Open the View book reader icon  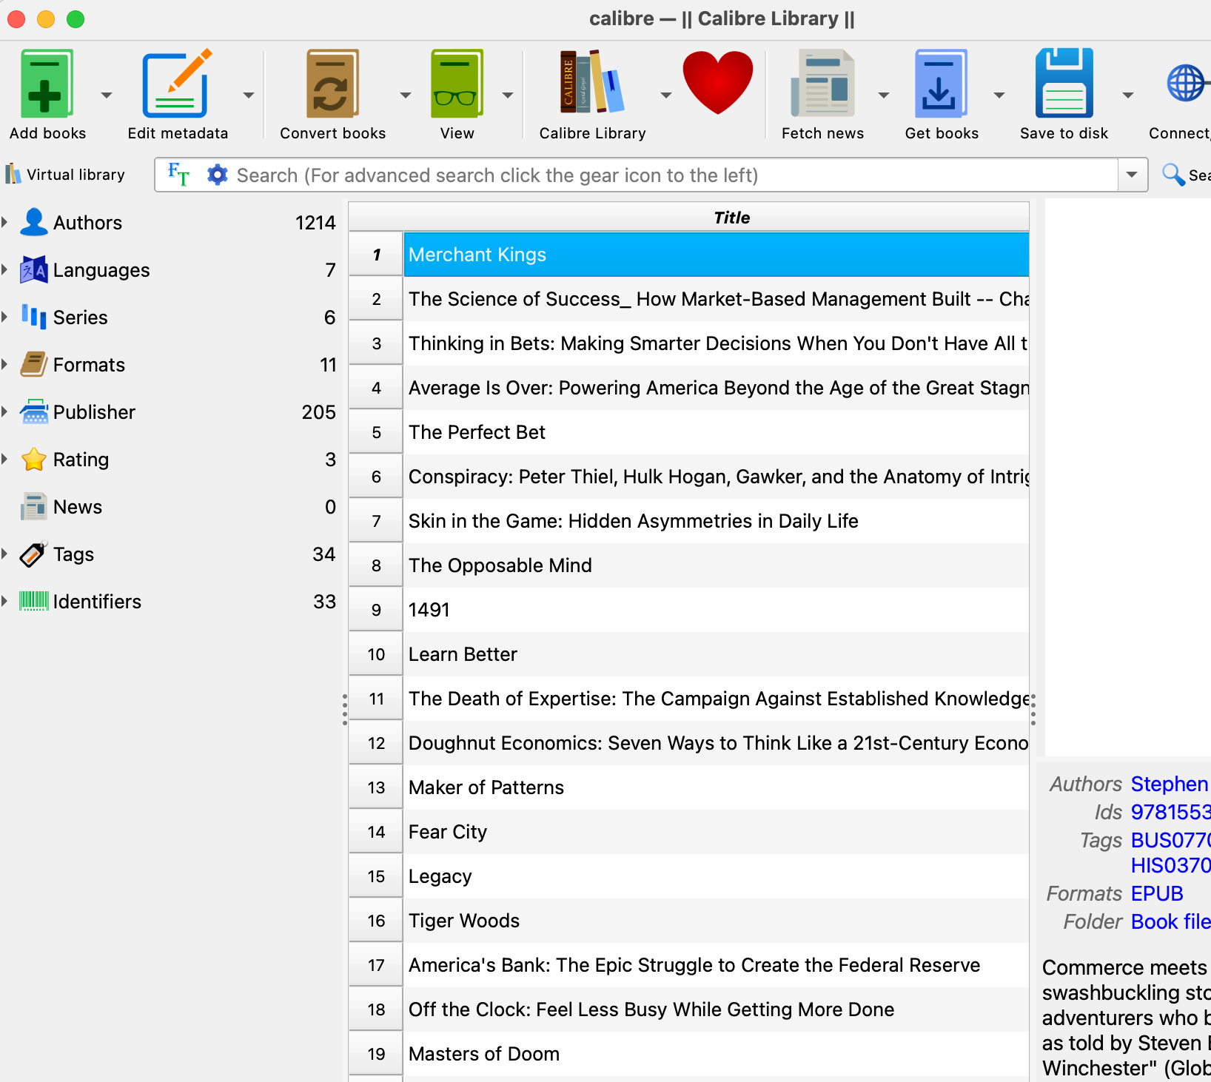[x=457, y=84]
